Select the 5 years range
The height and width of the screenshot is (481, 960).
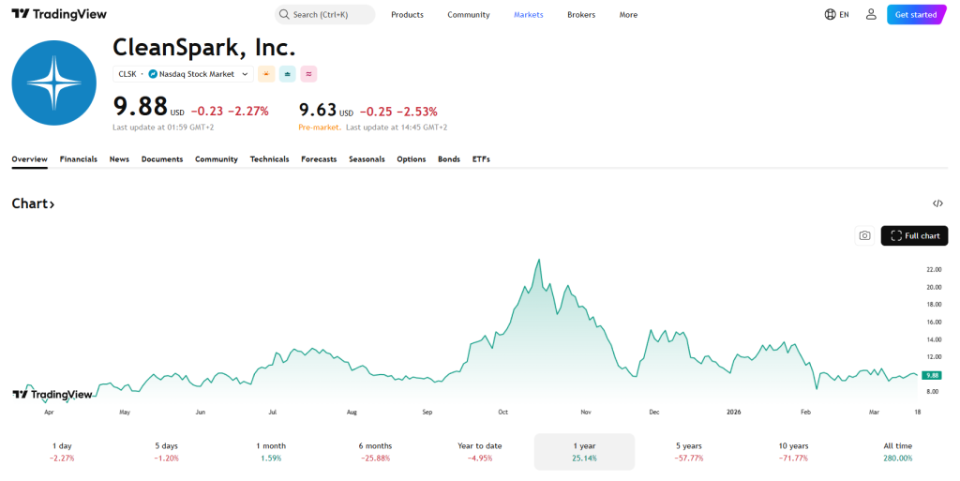coord(689,452)
